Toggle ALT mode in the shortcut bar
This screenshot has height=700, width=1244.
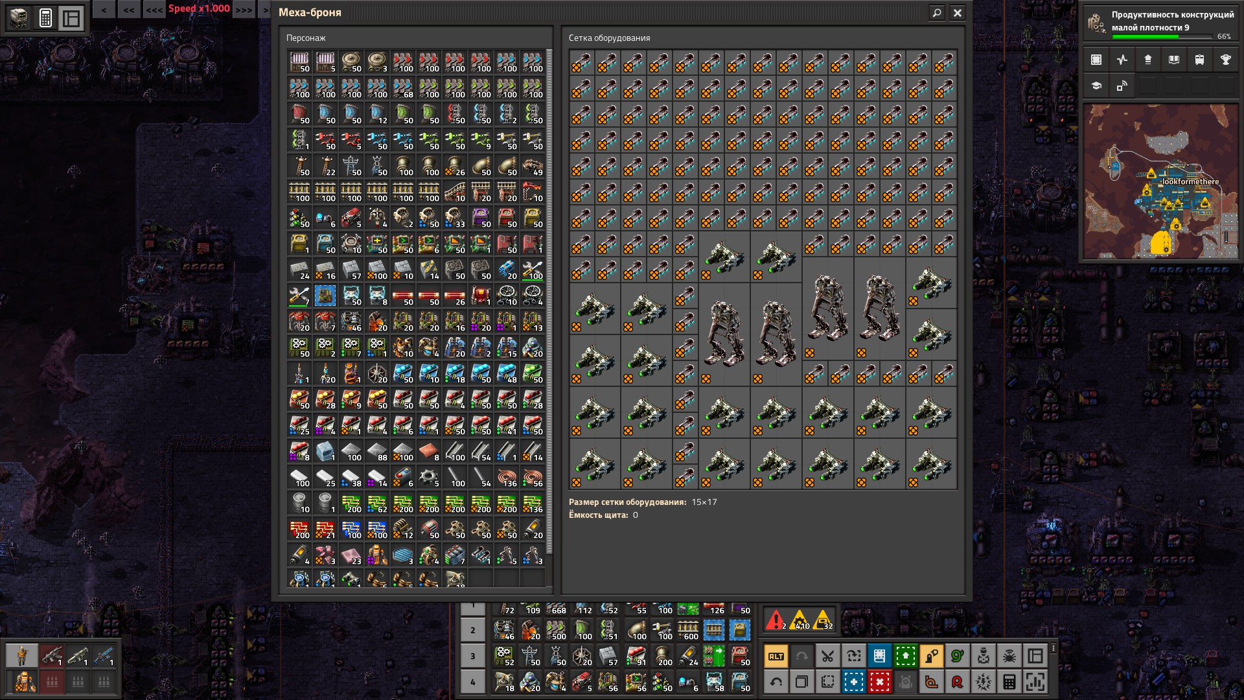pos(776,656)
